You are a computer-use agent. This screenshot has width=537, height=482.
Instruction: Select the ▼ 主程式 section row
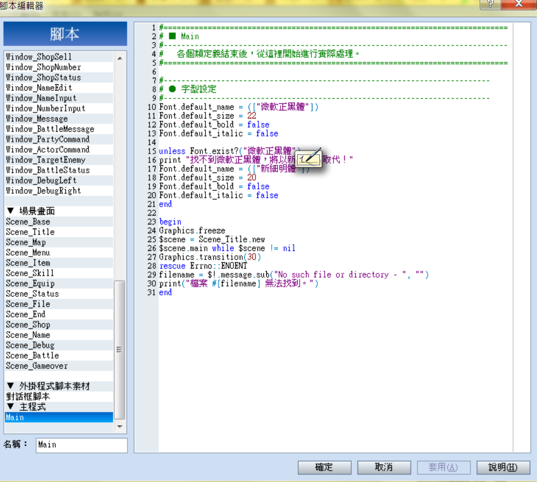pyautogui.click(x=59, y=406)
